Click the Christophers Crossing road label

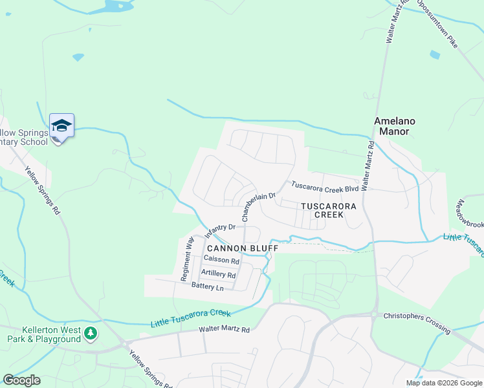417,323
